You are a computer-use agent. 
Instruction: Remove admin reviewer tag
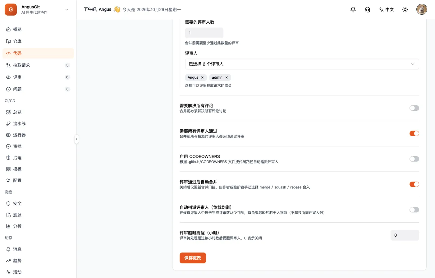pos(227,77)
